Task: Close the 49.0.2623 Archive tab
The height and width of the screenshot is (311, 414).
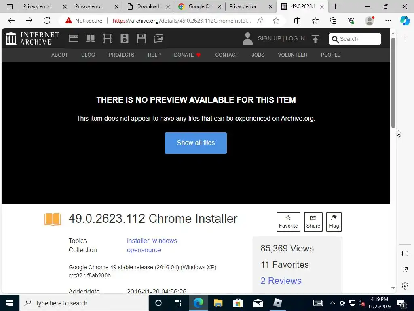Action: click(322, 6)
